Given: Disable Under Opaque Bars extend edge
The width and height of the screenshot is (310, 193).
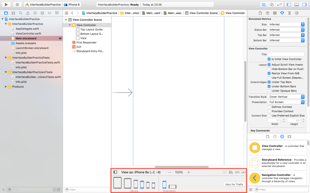Looking at the screenshot, I should tap(269, 90).
